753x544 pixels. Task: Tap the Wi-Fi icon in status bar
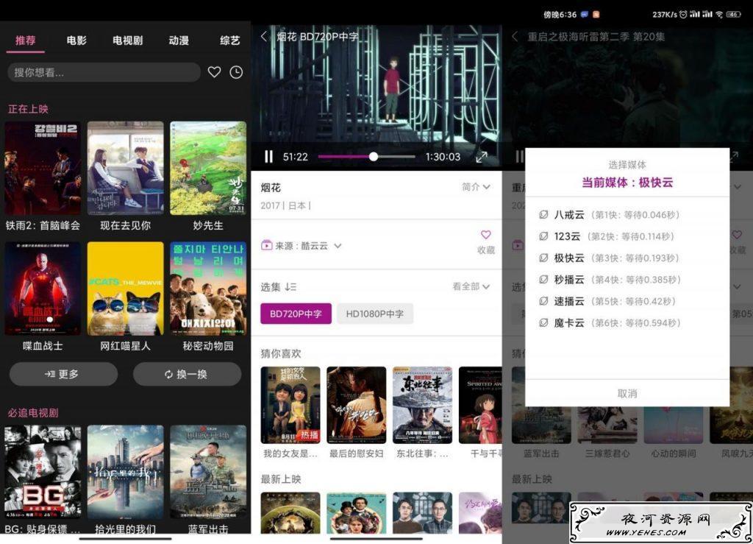pos(719,15)
